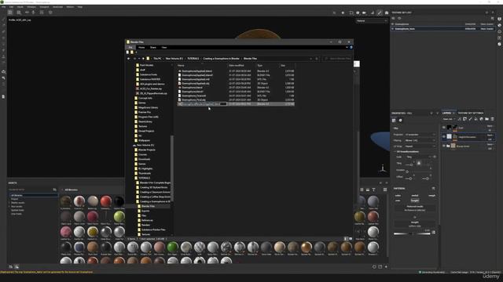Viewport: 503px width, 282px height.
Task: Click the File Explorer search box
Action: [337, 59]
